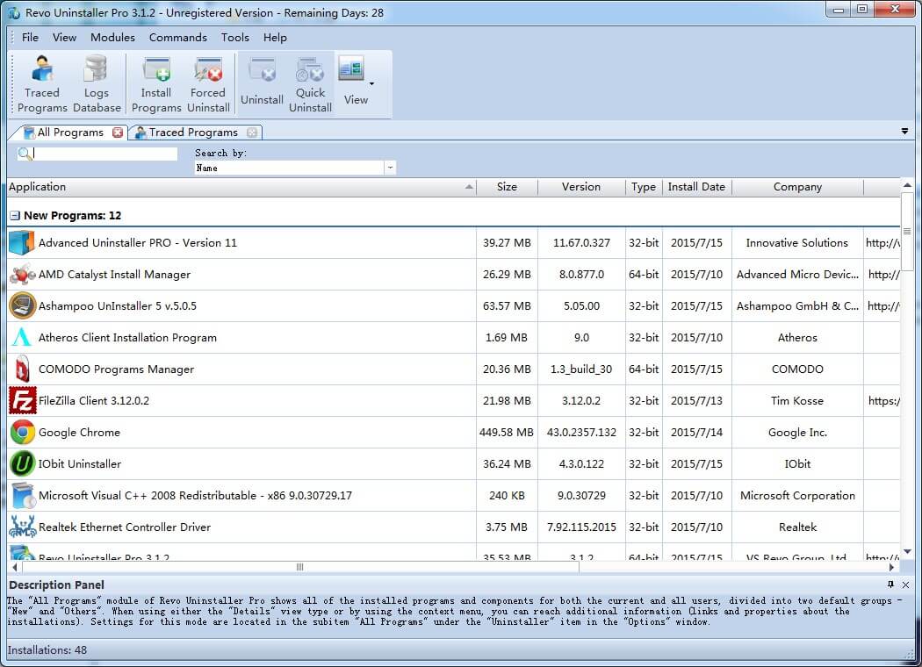Click the 43.0.2357.132 version cell
Viewport: 922px width, 667px height.
coord(581,433)
